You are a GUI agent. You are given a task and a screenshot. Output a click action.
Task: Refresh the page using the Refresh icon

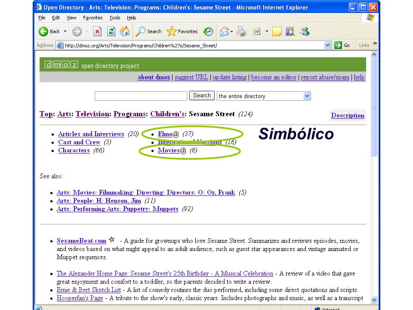[111, 31]
